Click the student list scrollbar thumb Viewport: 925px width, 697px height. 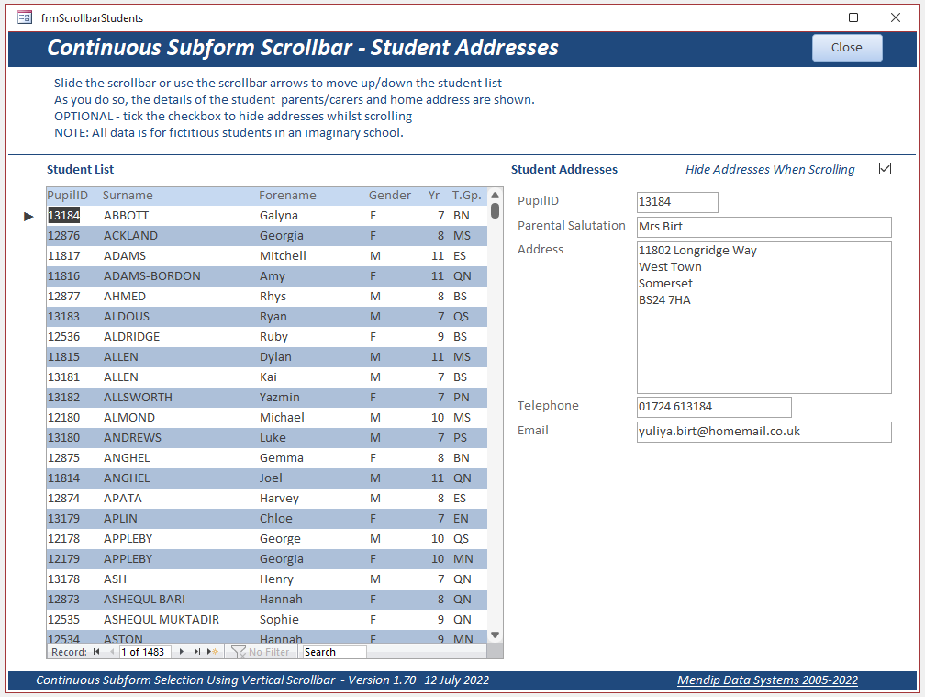click(x=495, y=210)
